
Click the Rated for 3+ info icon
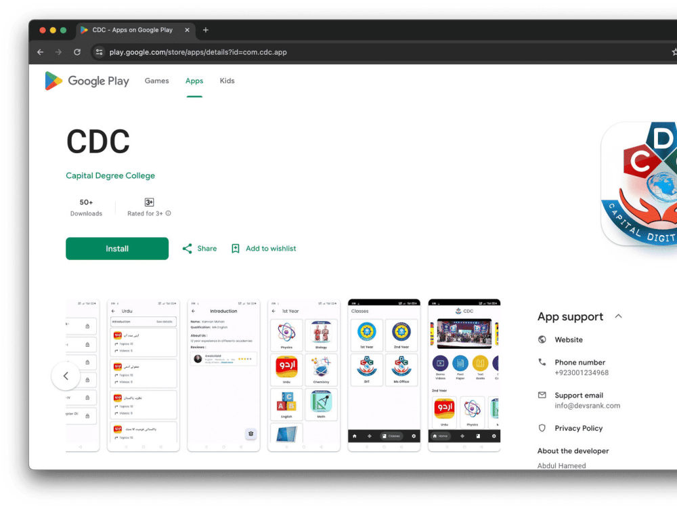169,213
